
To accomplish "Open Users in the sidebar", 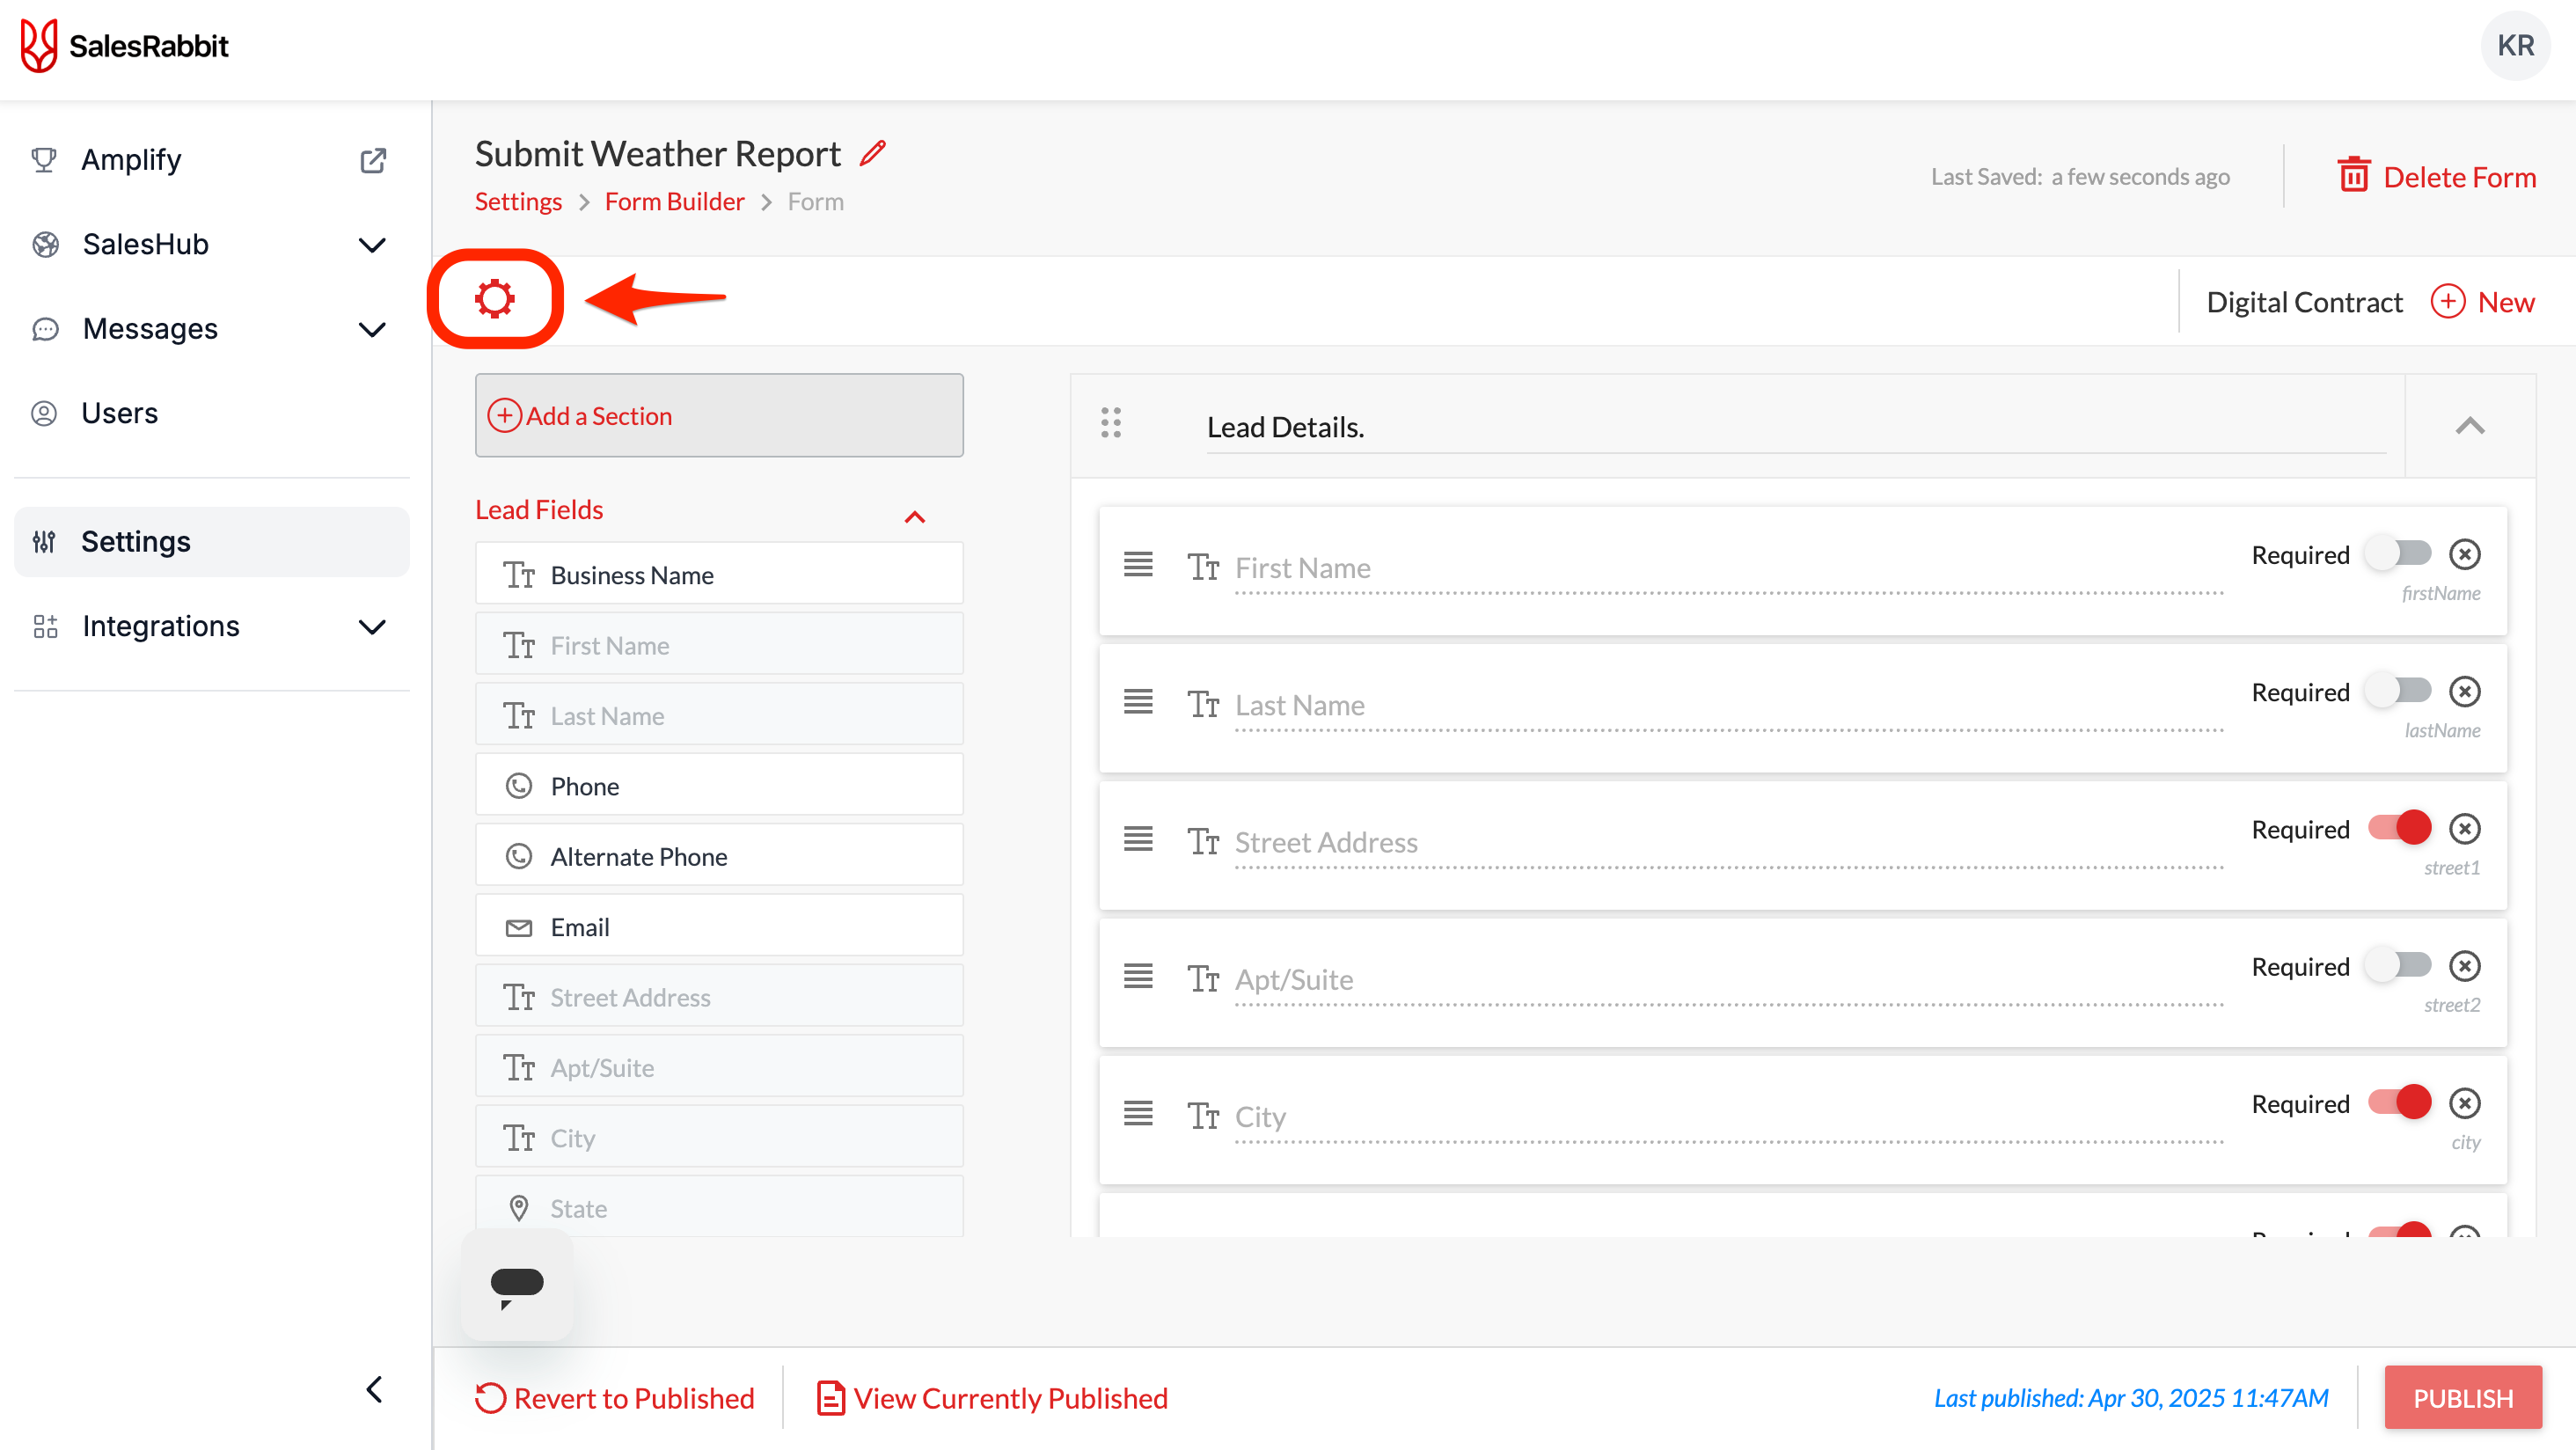I will [120, 413].
